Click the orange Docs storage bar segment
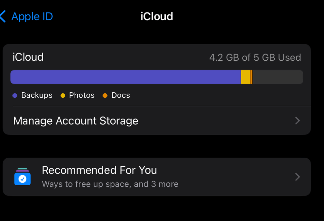Screen dimensions: 324x221 tap(251, 77)
